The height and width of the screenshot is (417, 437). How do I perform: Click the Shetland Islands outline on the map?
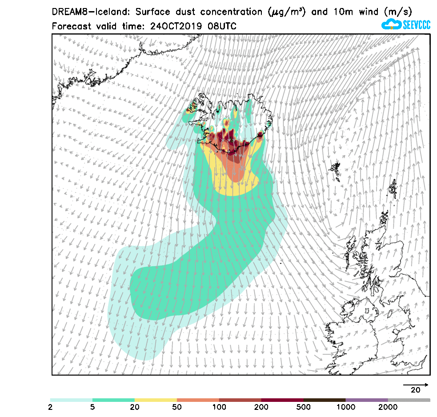[x=393, y=189]
